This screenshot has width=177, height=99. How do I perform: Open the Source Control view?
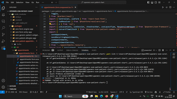coord(3,34)
